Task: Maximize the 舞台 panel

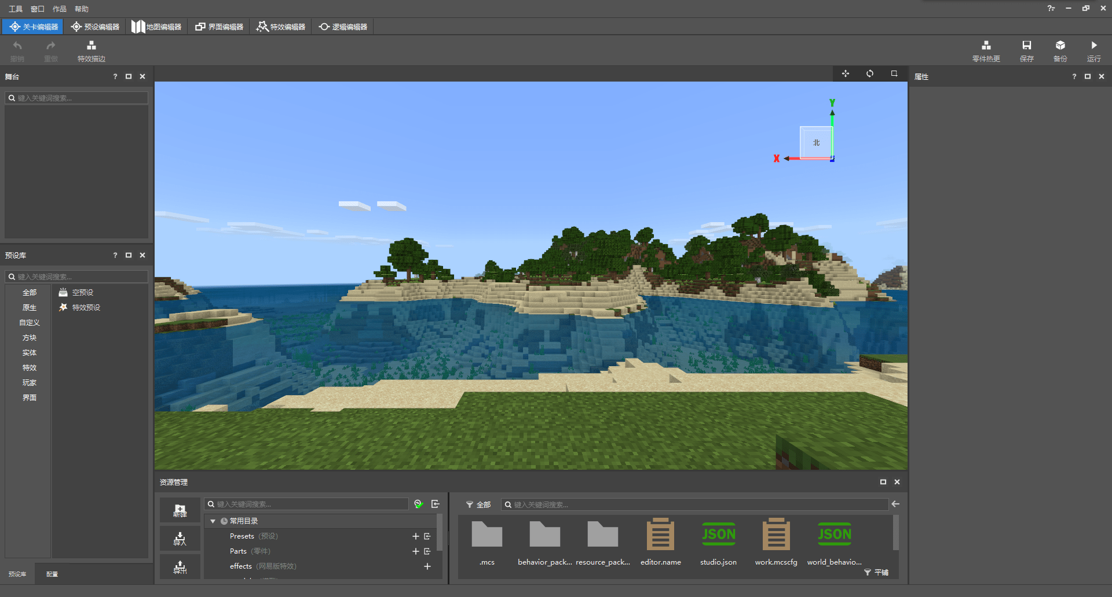Action: (129, 76)
